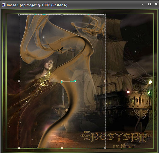Click the center pivot point of selection
Image resolution: width=159 pixels, height=153 pixels.
pyautogui.click(x=62, y=81)
